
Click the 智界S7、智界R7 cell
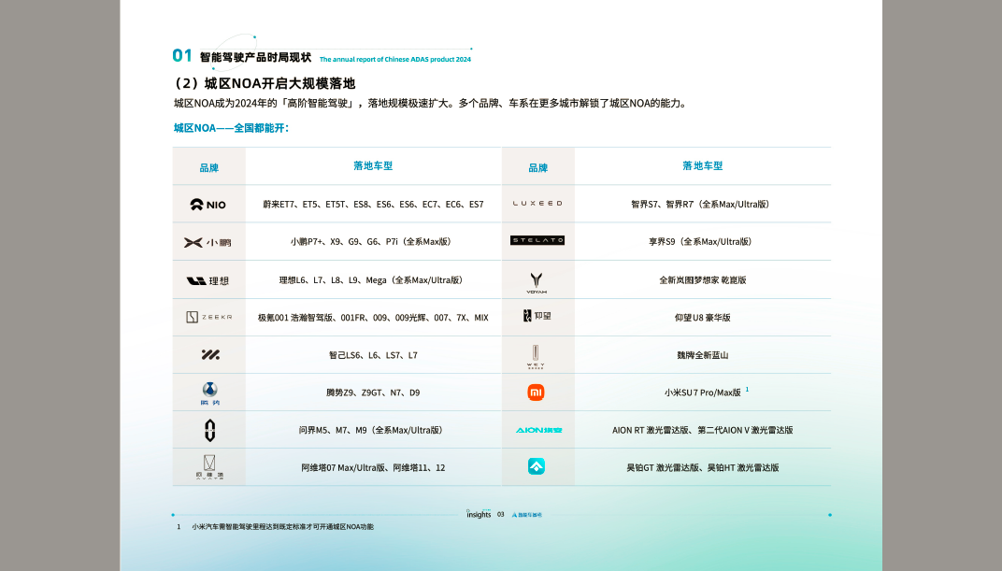coord(702,205)
